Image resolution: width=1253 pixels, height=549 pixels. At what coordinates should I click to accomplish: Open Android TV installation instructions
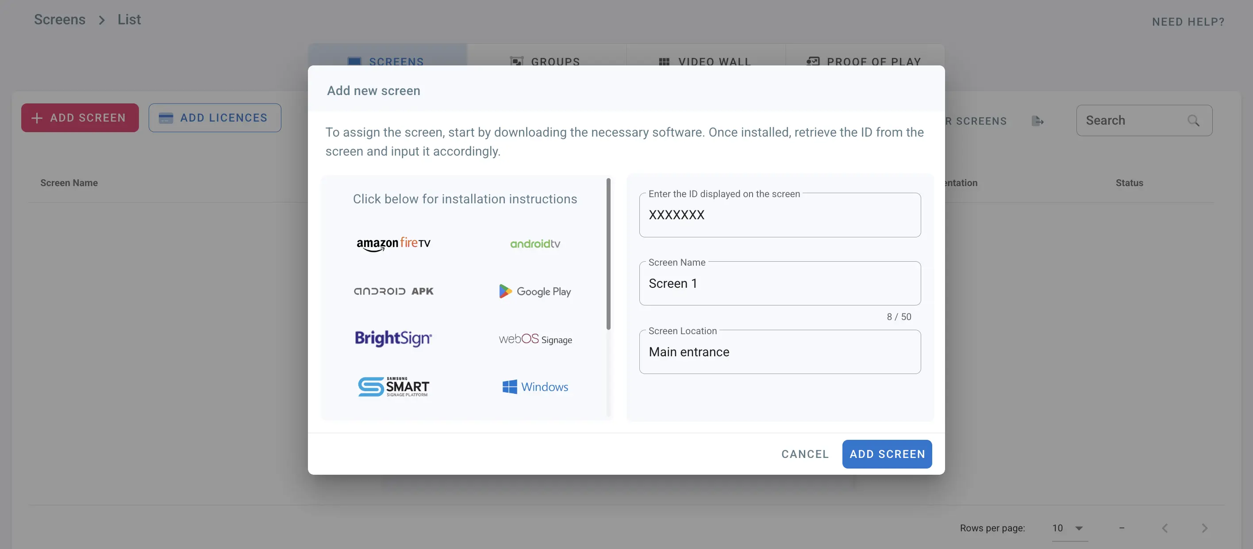click(x=535, y=244)
